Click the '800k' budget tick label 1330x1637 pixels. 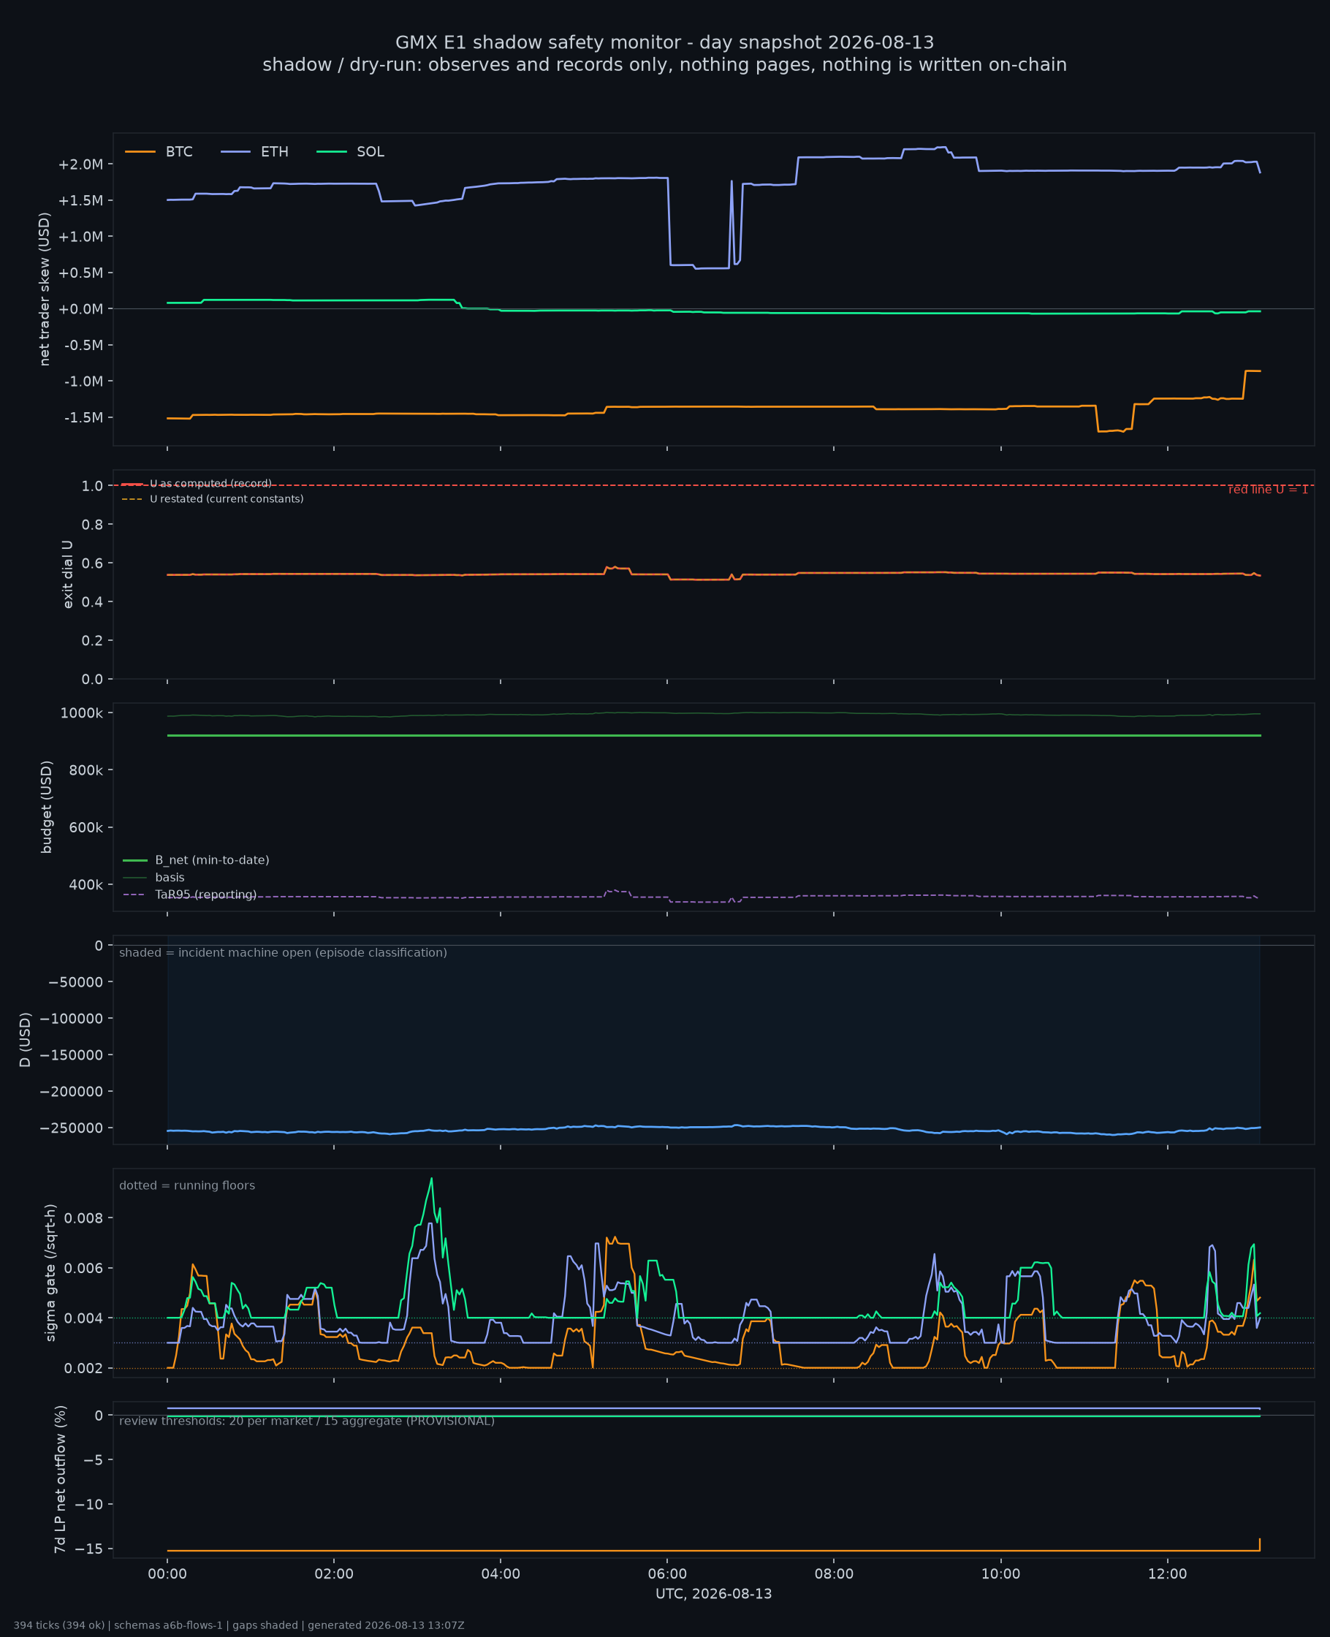(85, 770)
